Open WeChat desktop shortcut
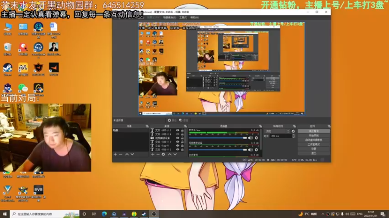The image size is (389, 218). pos(23,89)
